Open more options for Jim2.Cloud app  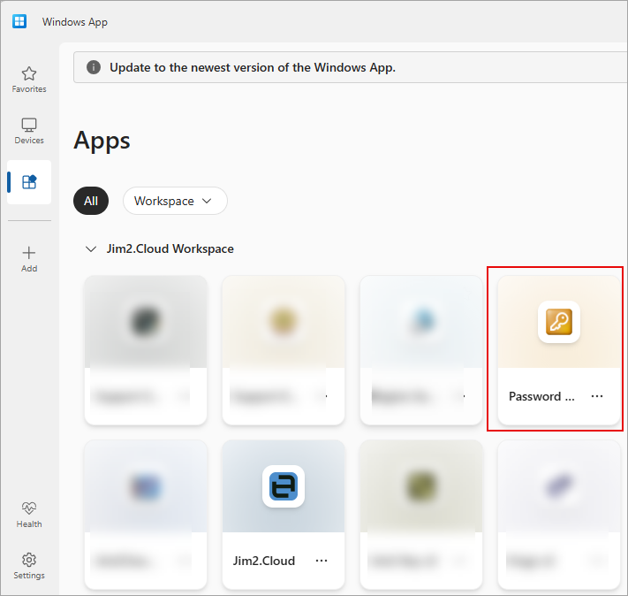pyautogui.click(x=322, y=561)
